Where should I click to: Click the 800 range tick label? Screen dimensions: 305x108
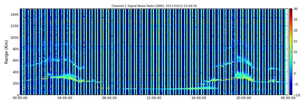(x=16, y=49)
